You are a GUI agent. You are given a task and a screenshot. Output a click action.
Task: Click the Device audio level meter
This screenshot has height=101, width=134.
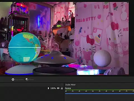(x=99, y=91)
